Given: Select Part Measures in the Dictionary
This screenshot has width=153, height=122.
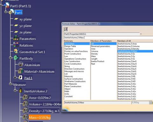Looking at the screenshot, I should 70,84.
